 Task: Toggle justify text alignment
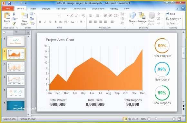pos(105,22)
